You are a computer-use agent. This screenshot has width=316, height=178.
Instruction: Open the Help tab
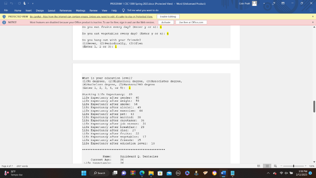click(x=114, y=11)
